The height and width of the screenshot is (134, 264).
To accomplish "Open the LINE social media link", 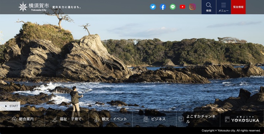I will (x=173, y=7).
